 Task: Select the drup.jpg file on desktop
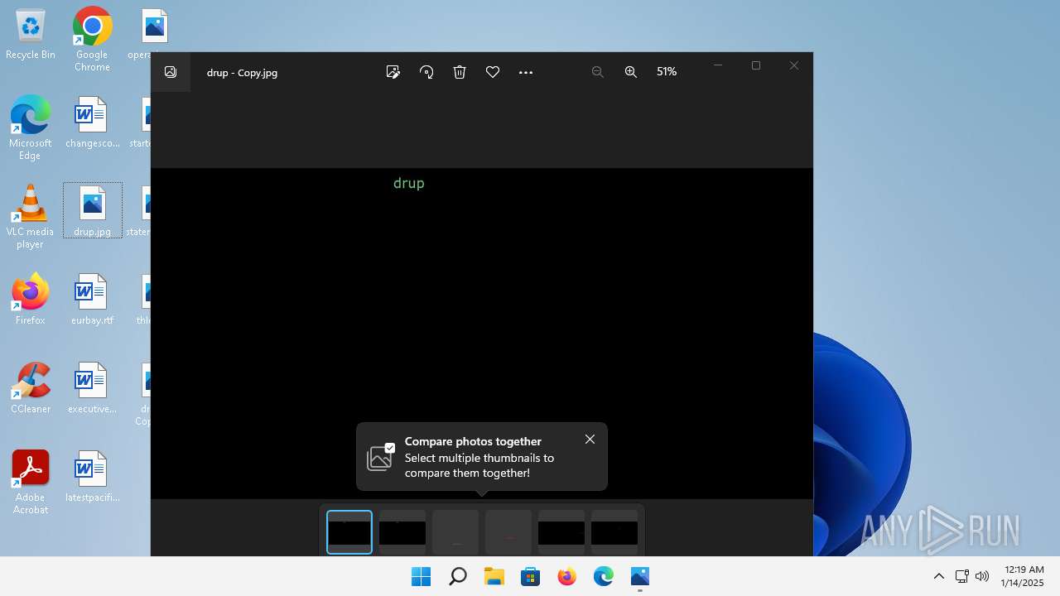[x=92, y=211]
